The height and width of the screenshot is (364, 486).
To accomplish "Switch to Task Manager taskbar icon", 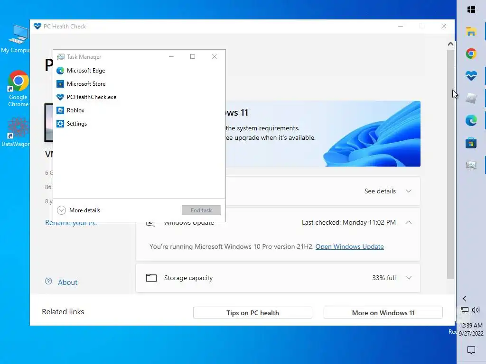I will click(x=471, y=165).
